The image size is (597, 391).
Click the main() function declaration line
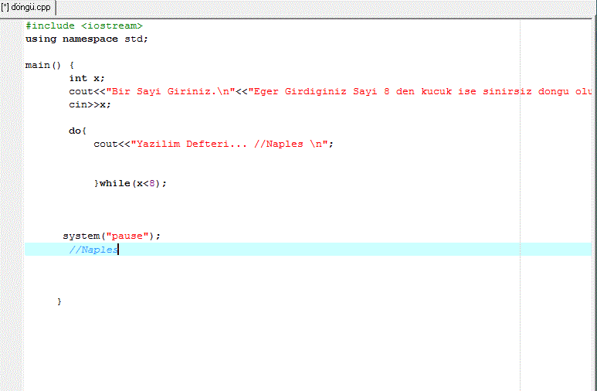[49, 65]
